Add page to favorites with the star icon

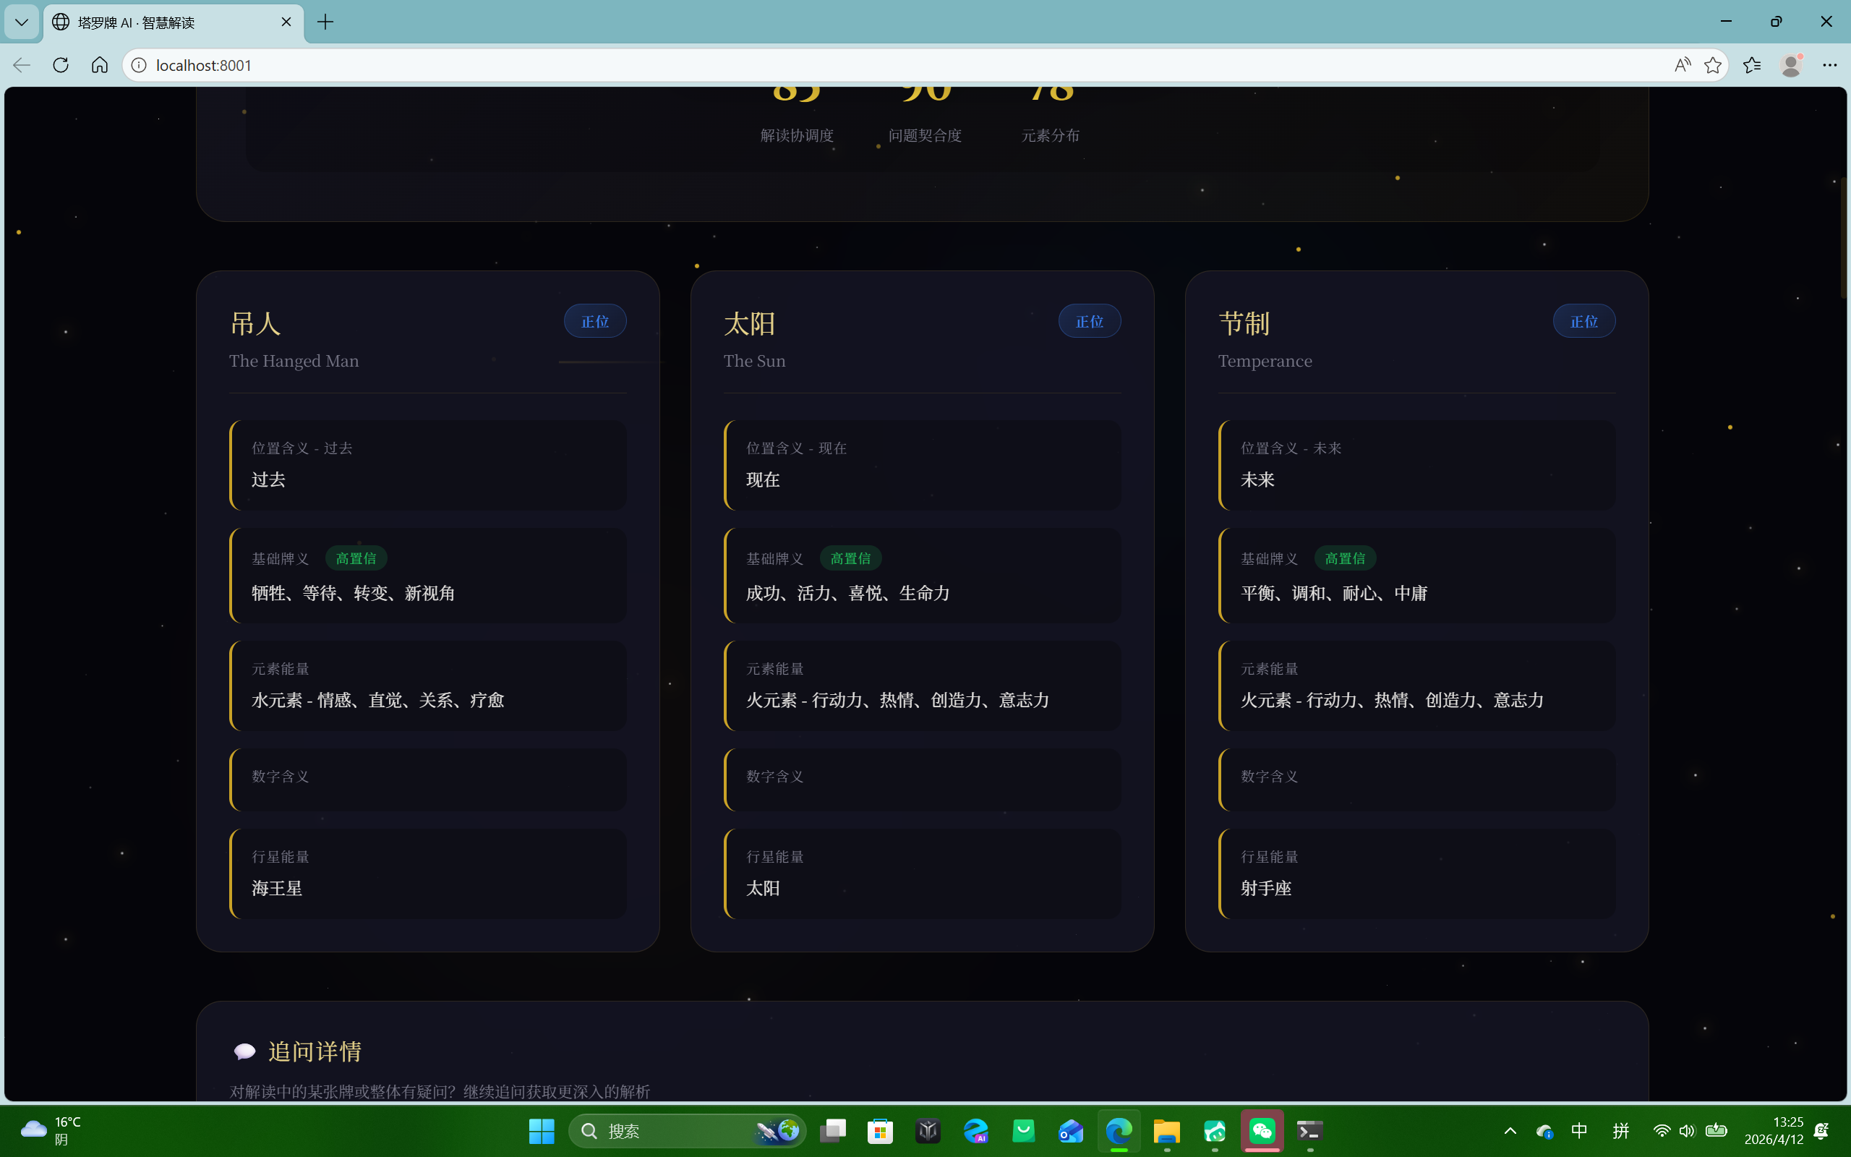pyautogui.click(x=1713, y=65)
